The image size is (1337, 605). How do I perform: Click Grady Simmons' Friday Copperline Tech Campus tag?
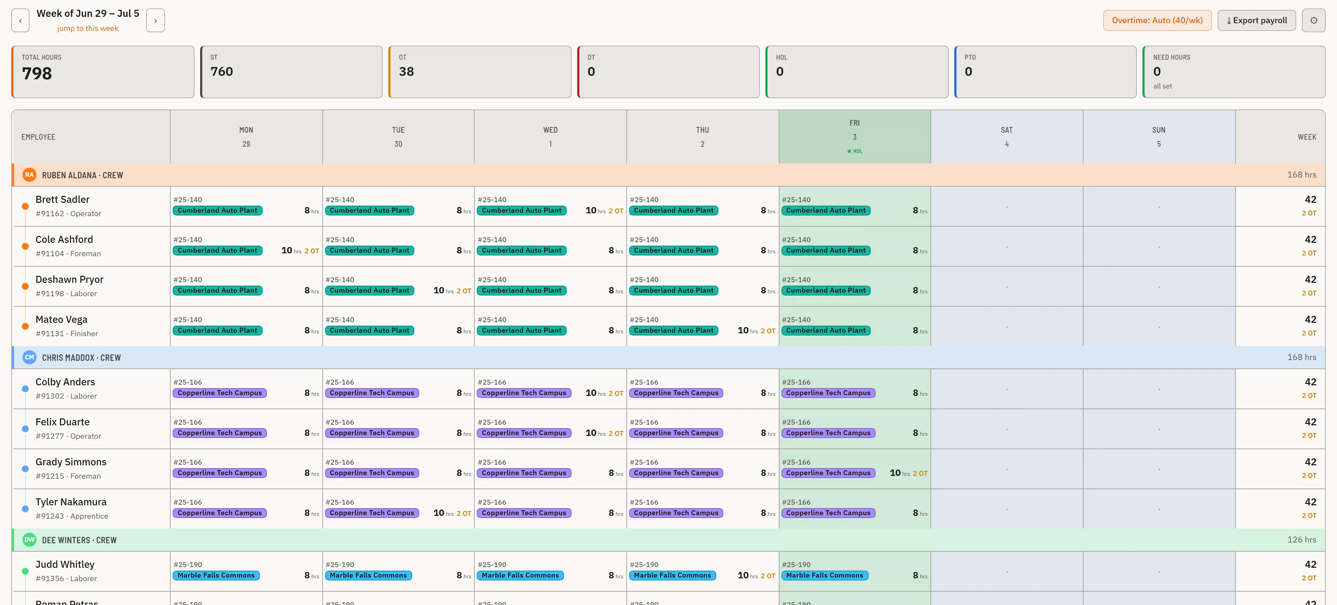pos(828,473)
